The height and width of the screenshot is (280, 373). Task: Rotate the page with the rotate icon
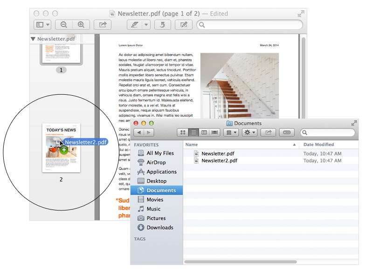pyautogui.click(x=162, y=25)
